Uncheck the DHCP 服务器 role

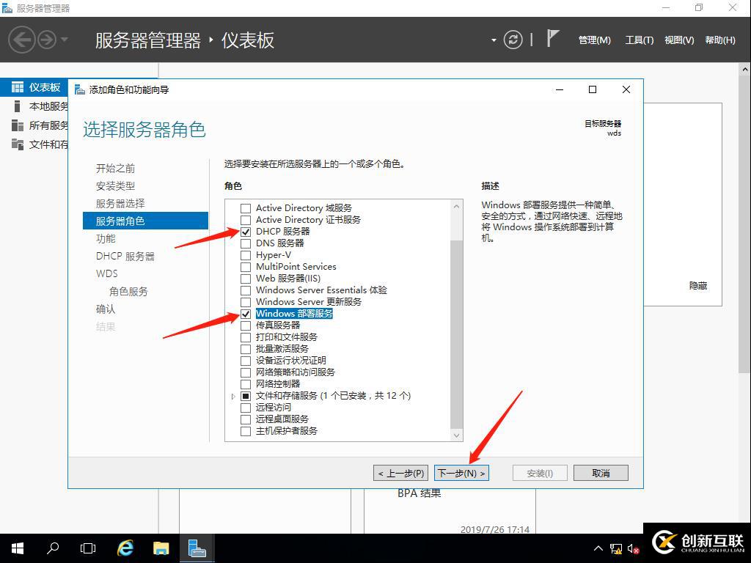(246, 232)
